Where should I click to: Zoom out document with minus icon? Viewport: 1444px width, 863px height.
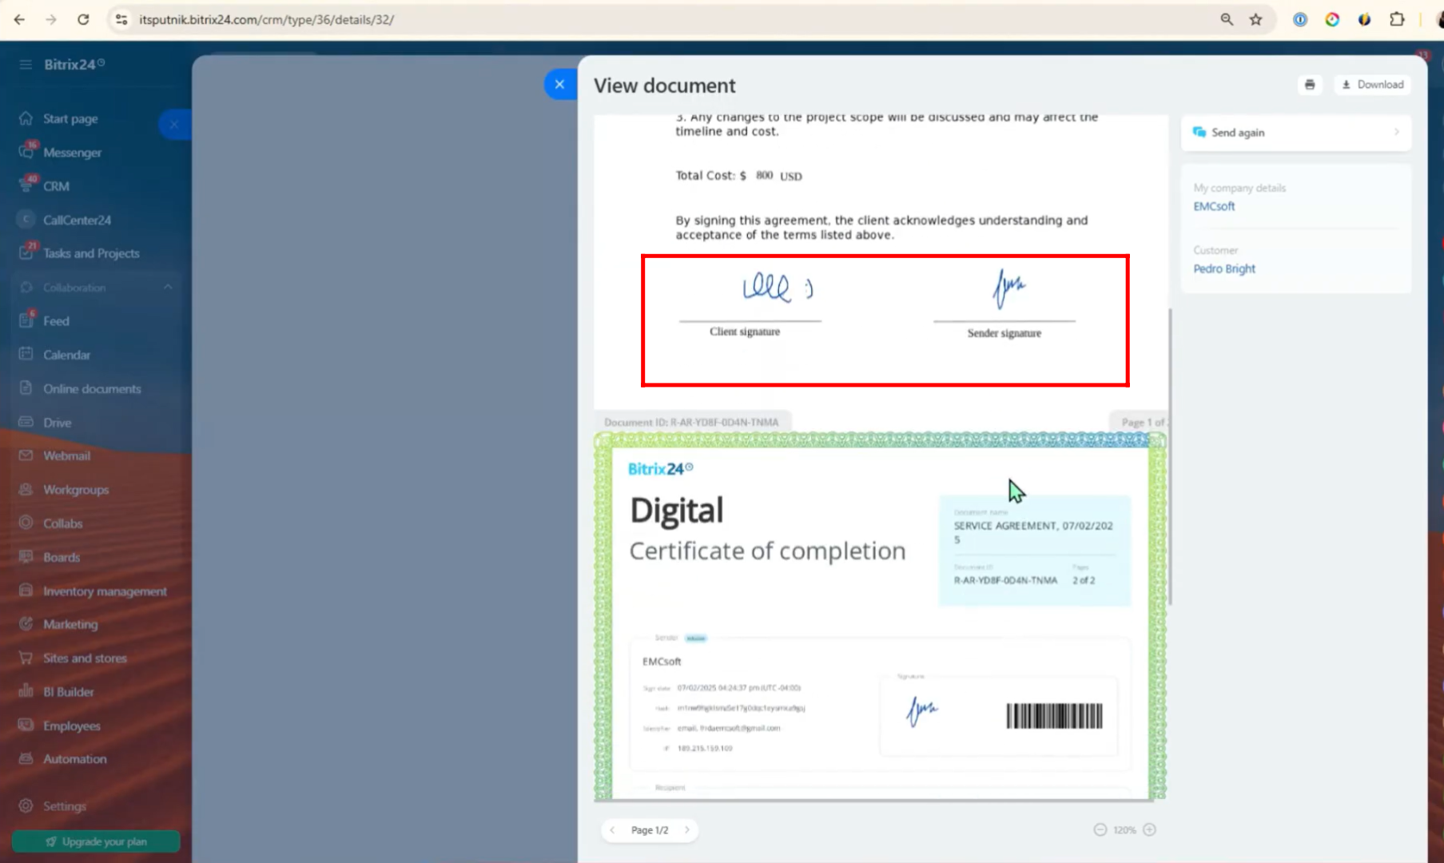tap(1100, 829)
